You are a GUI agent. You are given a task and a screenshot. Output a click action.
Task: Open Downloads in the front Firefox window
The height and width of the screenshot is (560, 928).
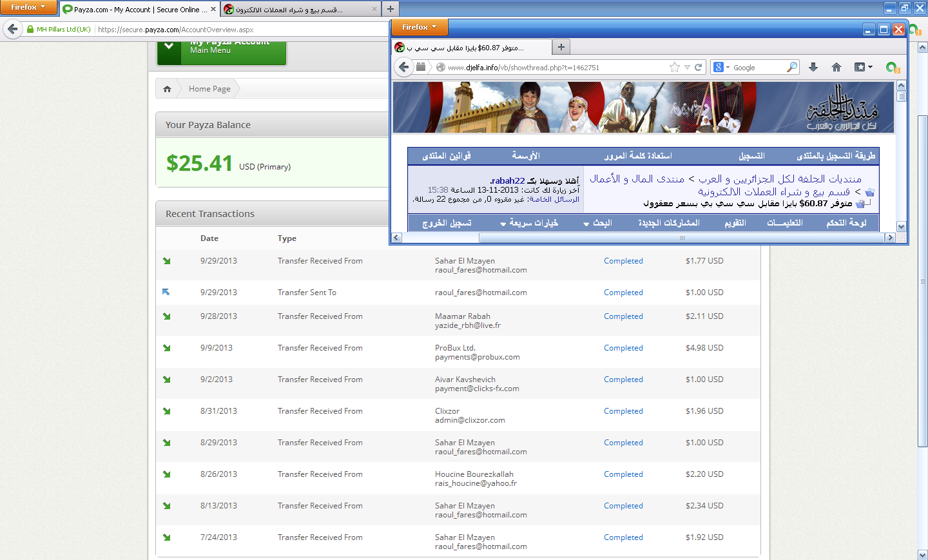coord(813,67)
